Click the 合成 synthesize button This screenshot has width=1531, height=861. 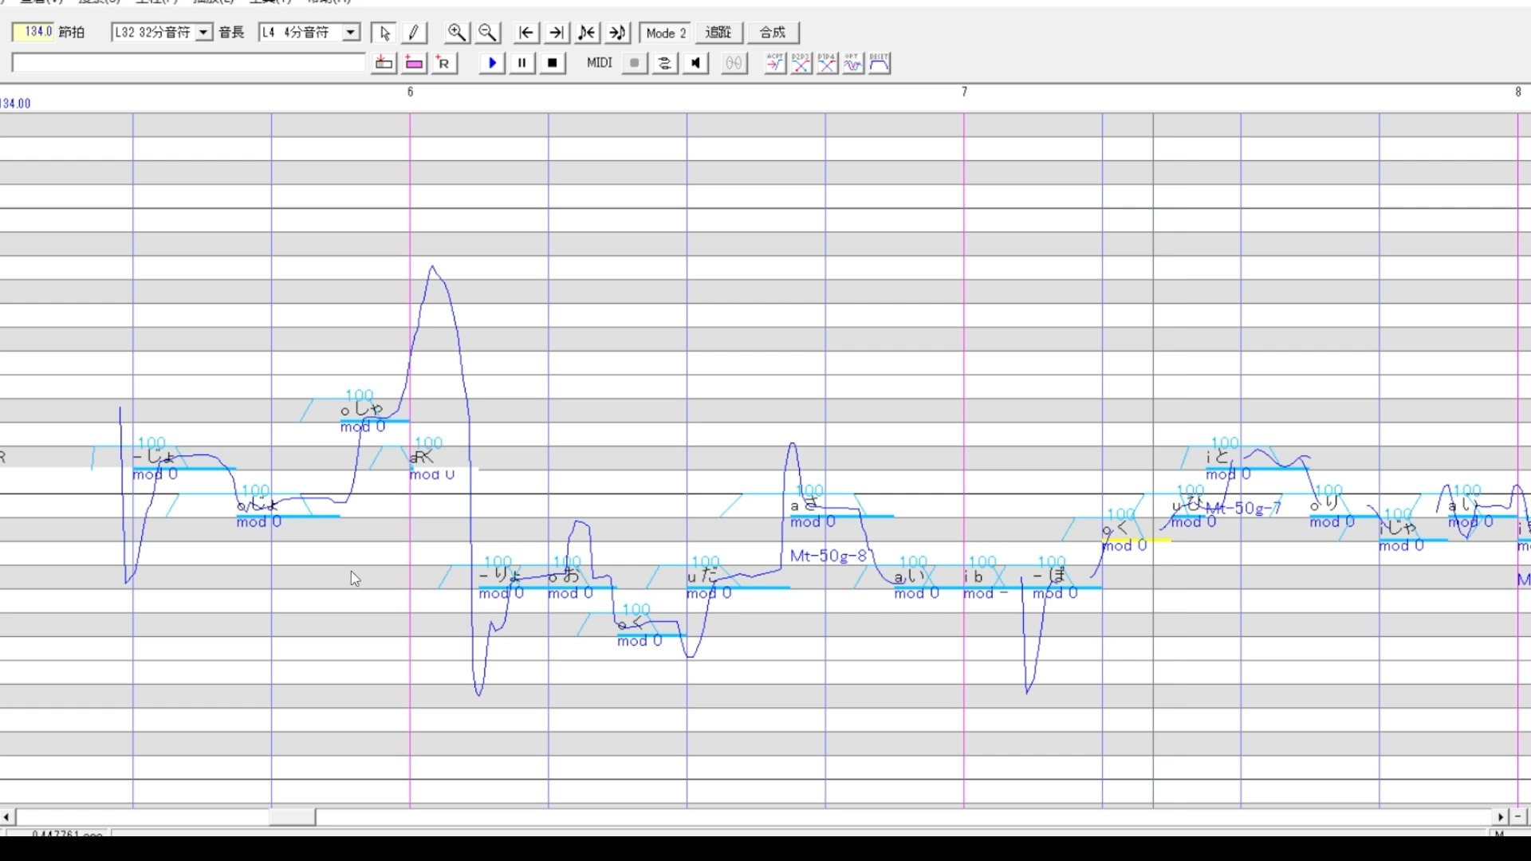pyautogui.click(x=773, y=33)
